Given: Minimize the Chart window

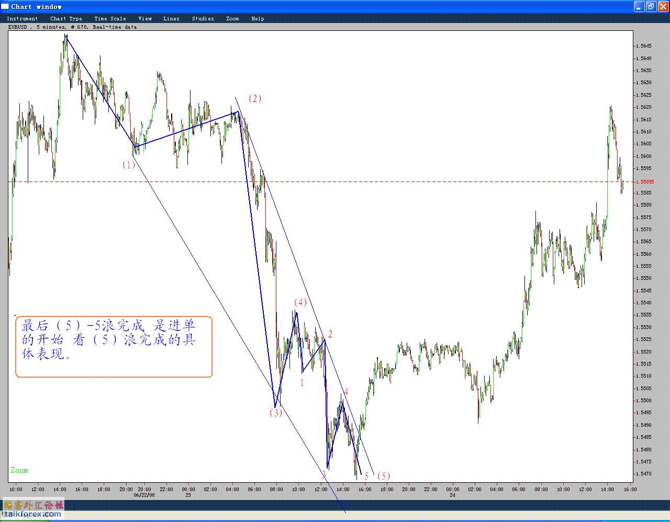Looking at the screenshot, I should (x=639, y=6).
